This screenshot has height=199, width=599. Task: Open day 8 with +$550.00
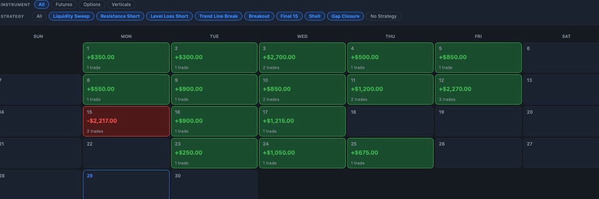click(126, 90)
